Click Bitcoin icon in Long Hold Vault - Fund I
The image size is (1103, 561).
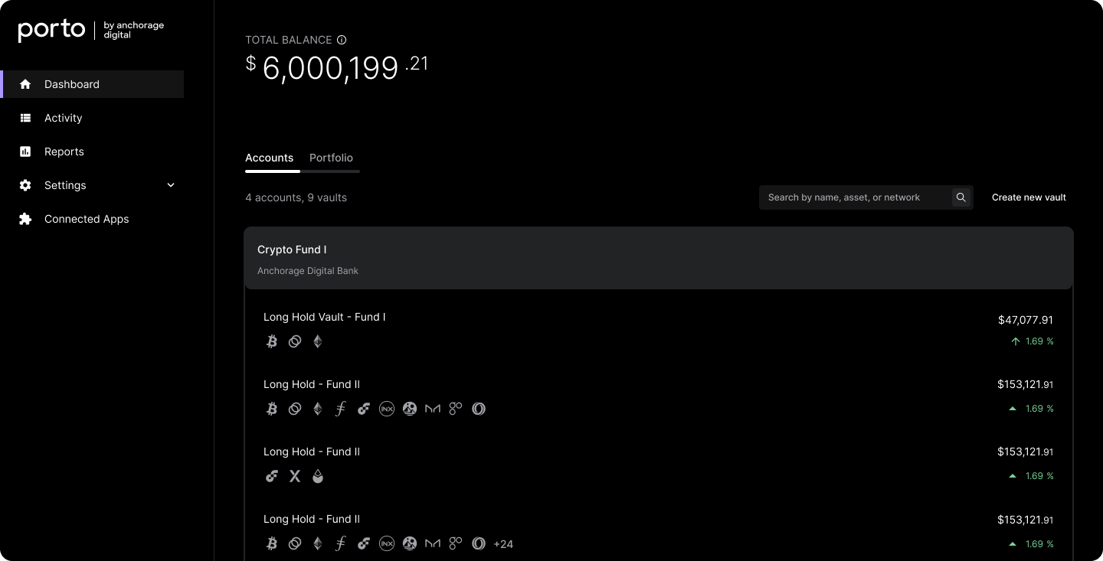point(271,341)
